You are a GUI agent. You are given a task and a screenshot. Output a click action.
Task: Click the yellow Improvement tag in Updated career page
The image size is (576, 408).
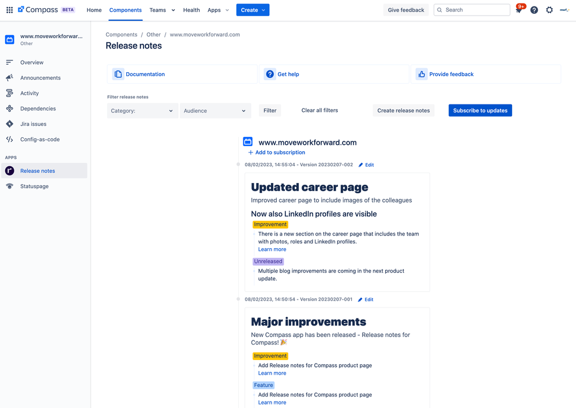[x=270, y=224]
